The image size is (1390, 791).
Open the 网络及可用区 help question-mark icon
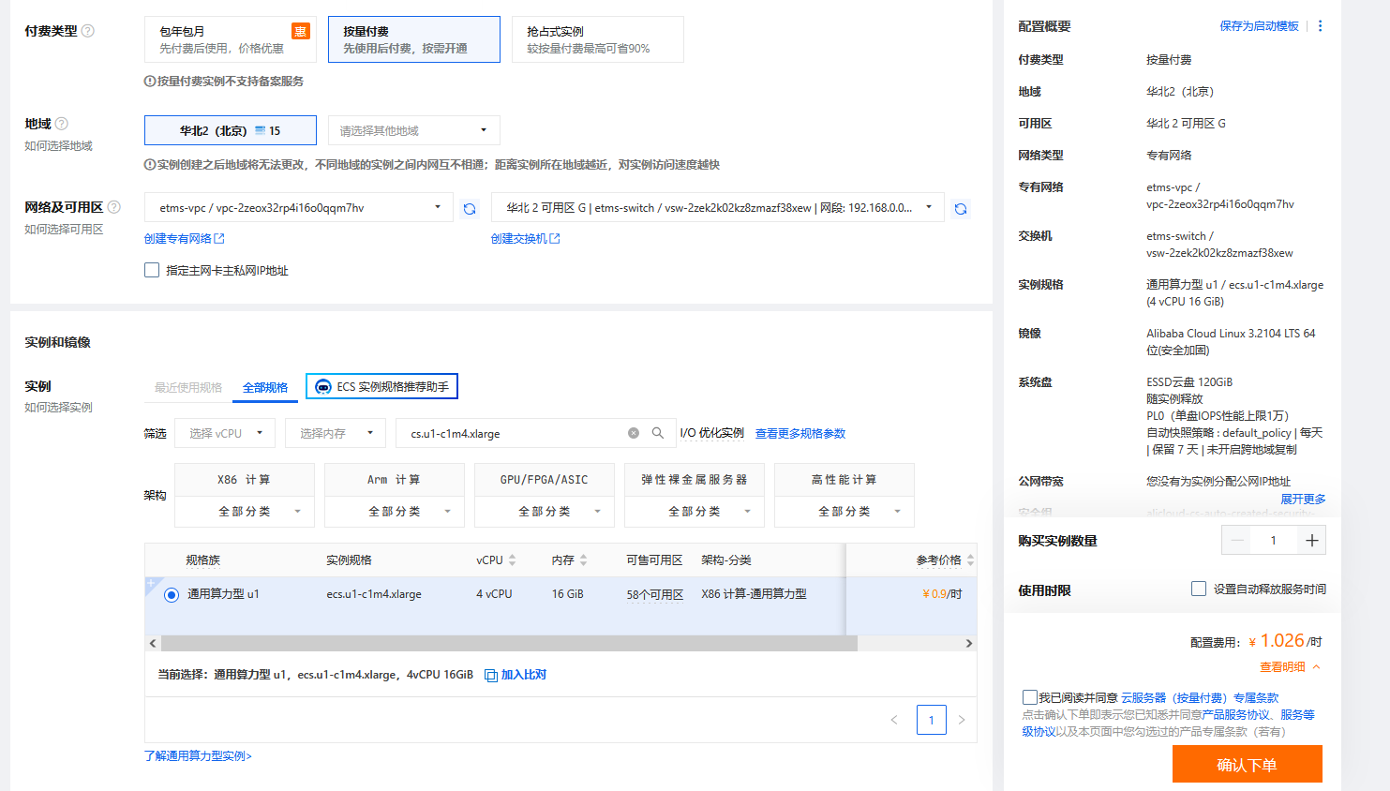click(114, 207)
